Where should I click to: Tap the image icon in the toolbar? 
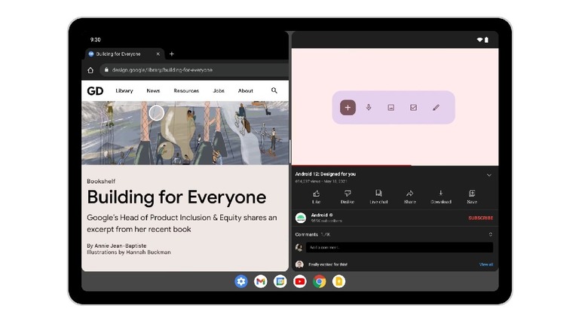coord(391,108)
